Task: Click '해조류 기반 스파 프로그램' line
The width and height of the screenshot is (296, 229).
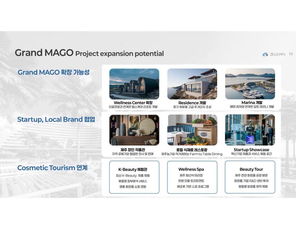Action: 193,186
